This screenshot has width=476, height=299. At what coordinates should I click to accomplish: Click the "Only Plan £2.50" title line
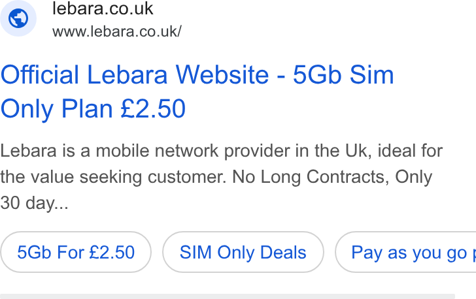93,109
